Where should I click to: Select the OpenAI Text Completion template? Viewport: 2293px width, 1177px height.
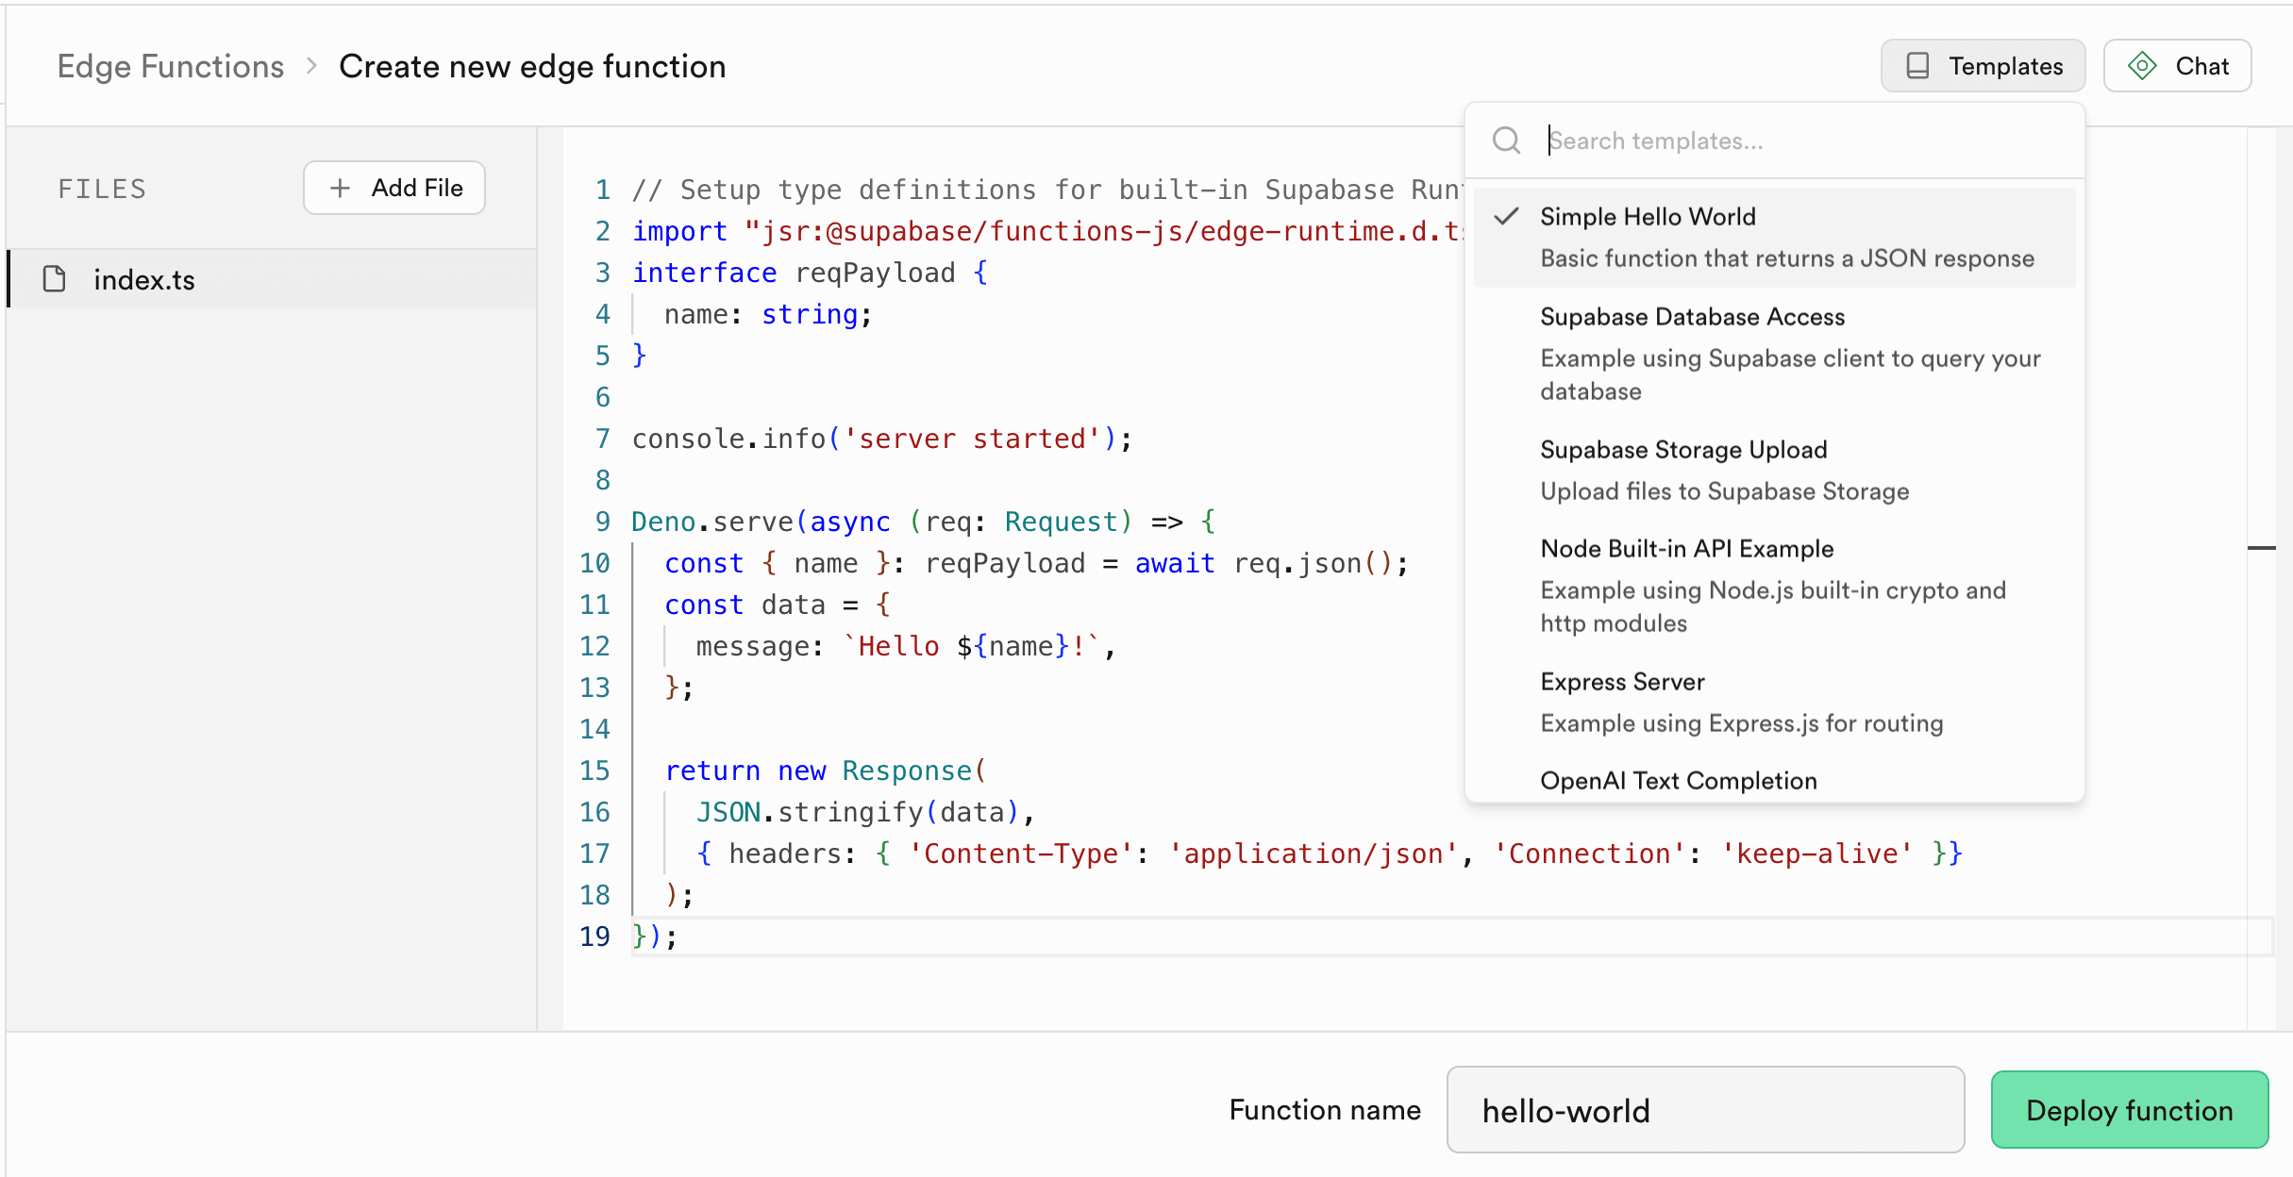click(1680, 781)
